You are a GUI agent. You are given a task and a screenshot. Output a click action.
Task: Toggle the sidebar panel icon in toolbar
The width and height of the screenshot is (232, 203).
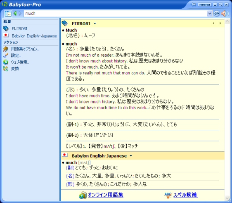[x=8, y=14]
